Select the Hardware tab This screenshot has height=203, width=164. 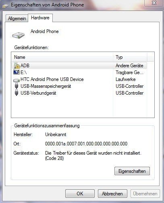click(40, 18)
